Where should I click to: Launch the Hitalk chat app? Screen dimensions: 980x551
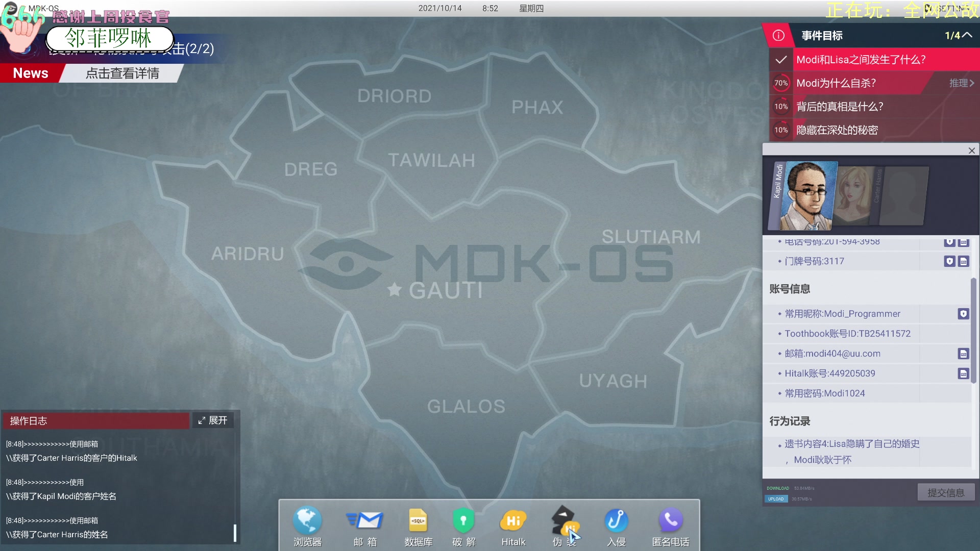click(x=513, y=526)
